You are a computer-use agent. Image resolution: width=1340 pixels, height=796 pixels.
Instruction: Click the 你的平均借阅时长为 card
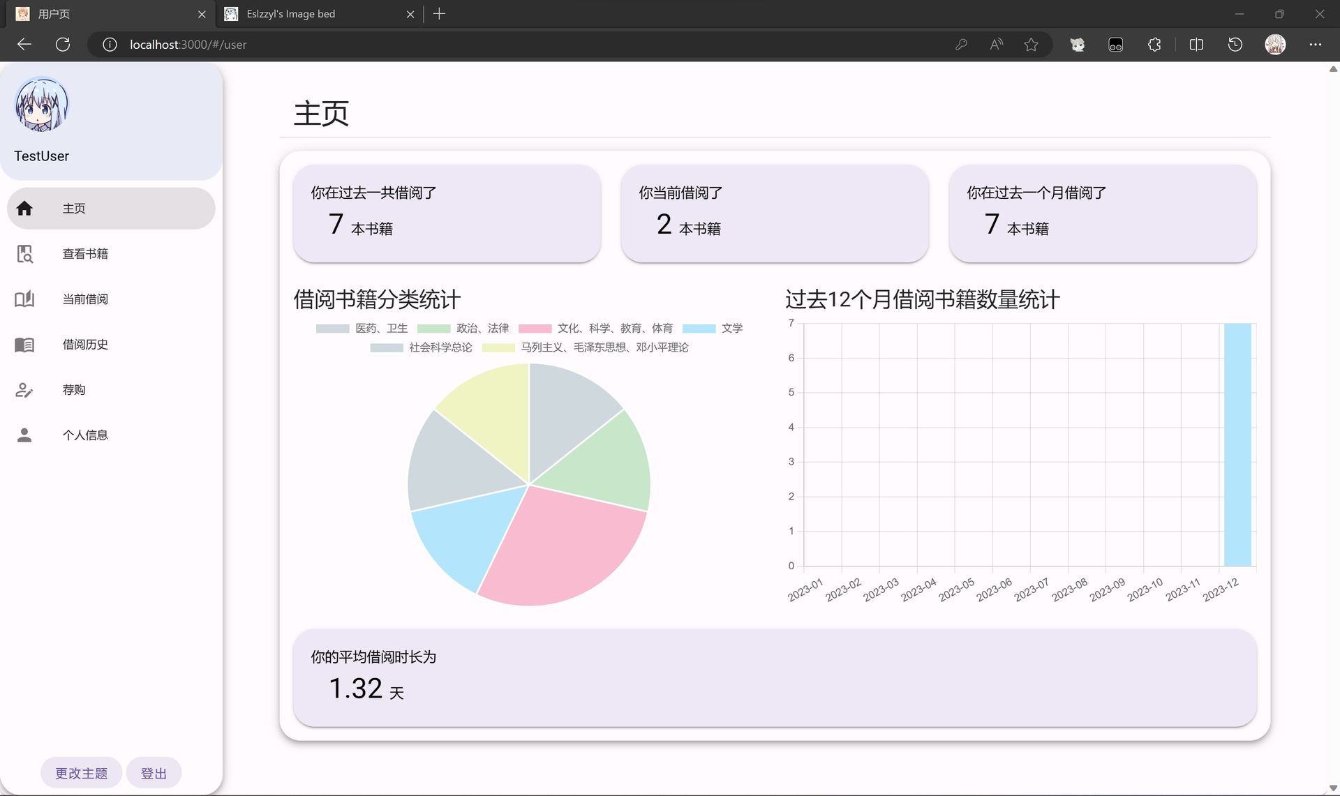point(775,678)
